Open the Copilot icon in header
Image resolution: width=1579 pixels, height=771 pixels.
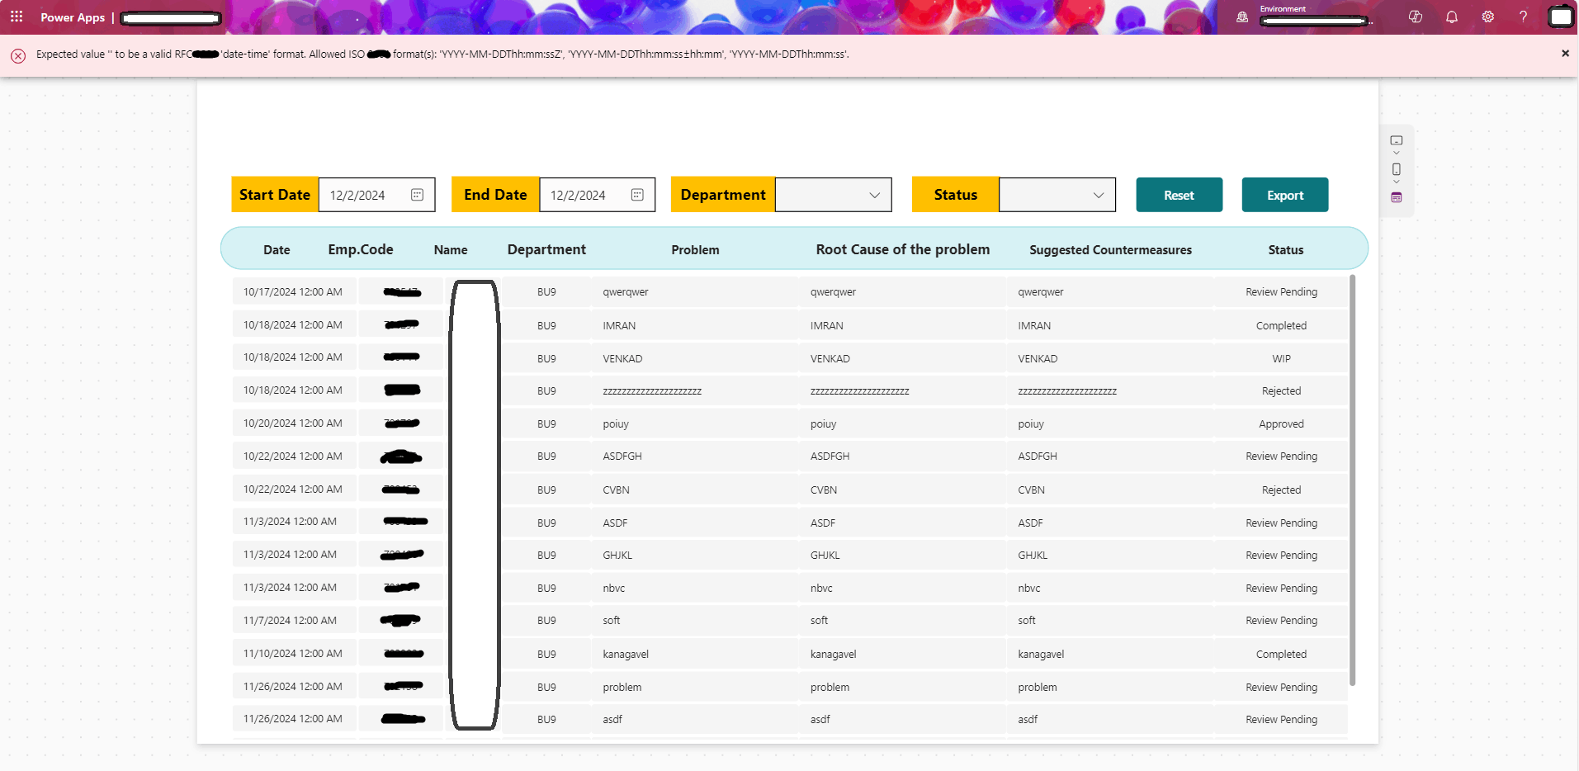pyautogui.click(x=1416, y=17)
